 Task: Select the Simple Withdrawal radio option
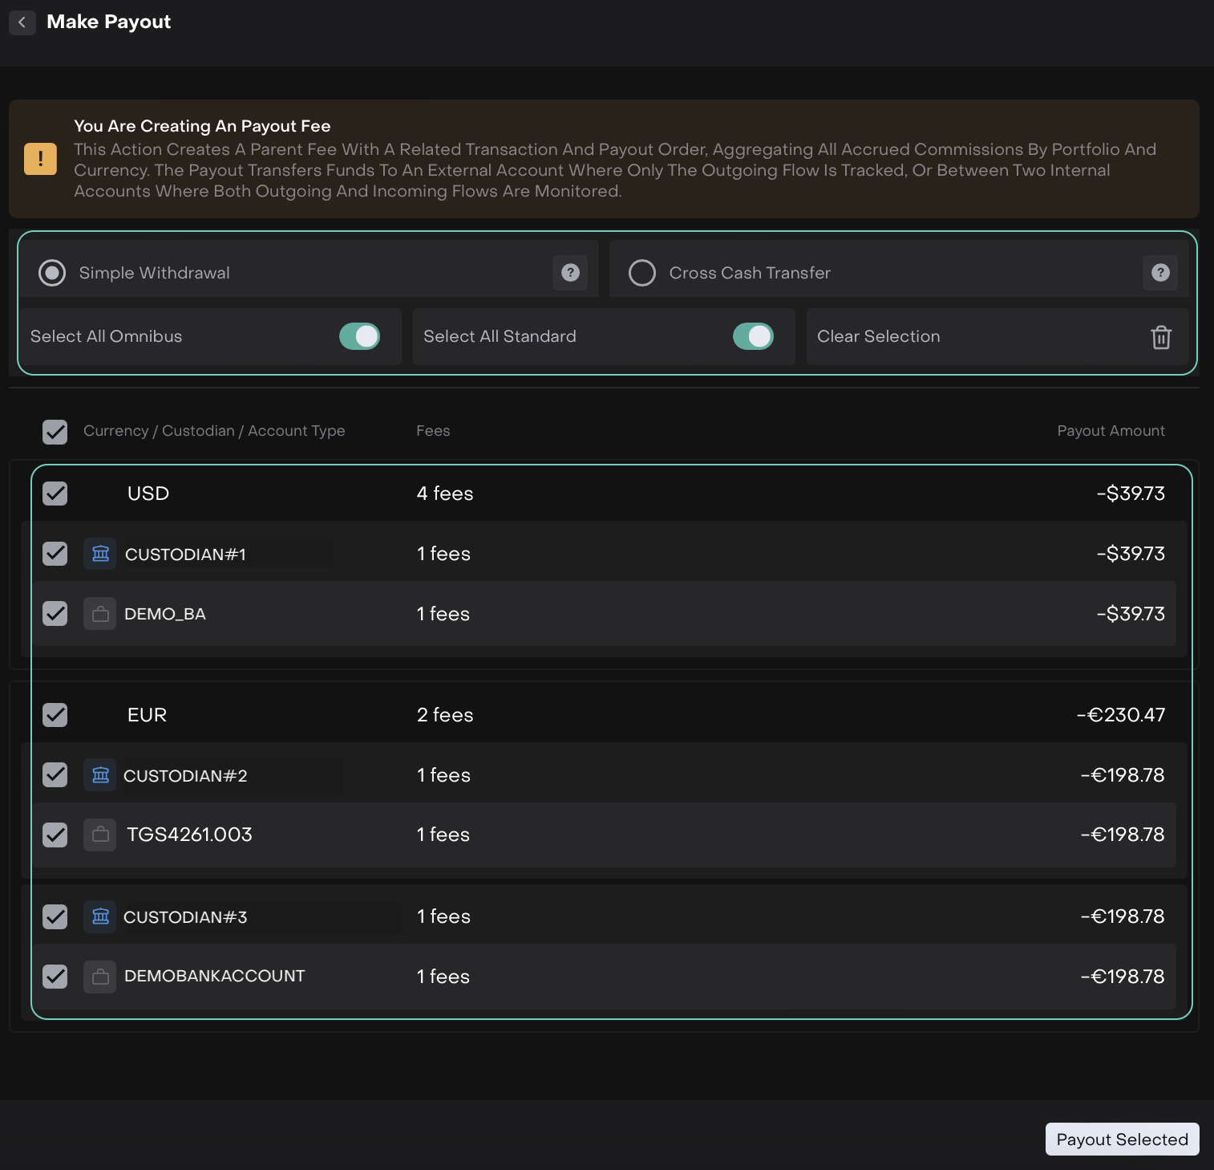click(52, 273)
